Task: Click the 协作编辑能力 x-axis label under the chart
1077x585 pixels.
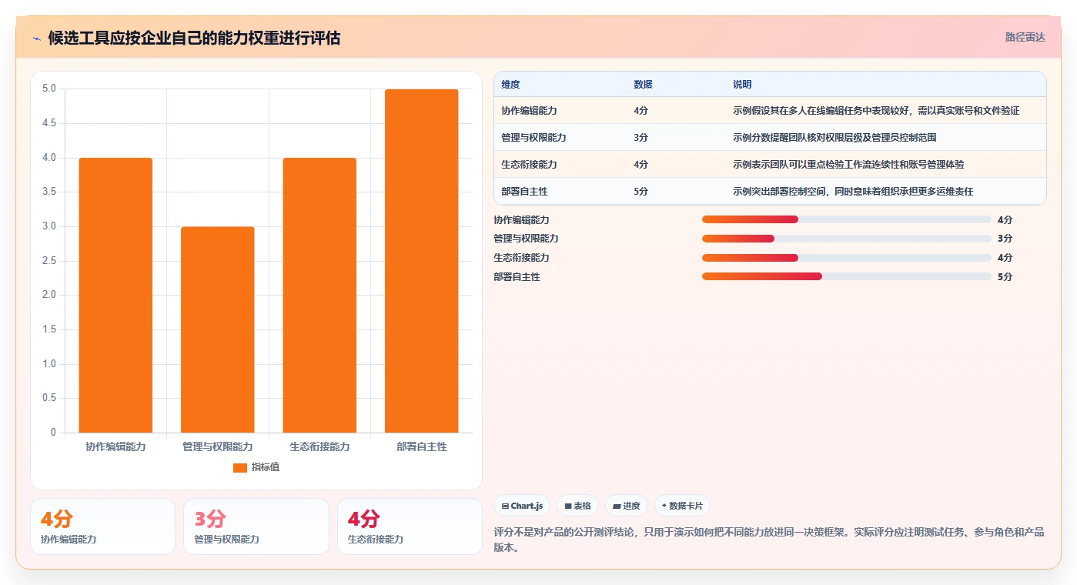Action: [x=115, y=446]
